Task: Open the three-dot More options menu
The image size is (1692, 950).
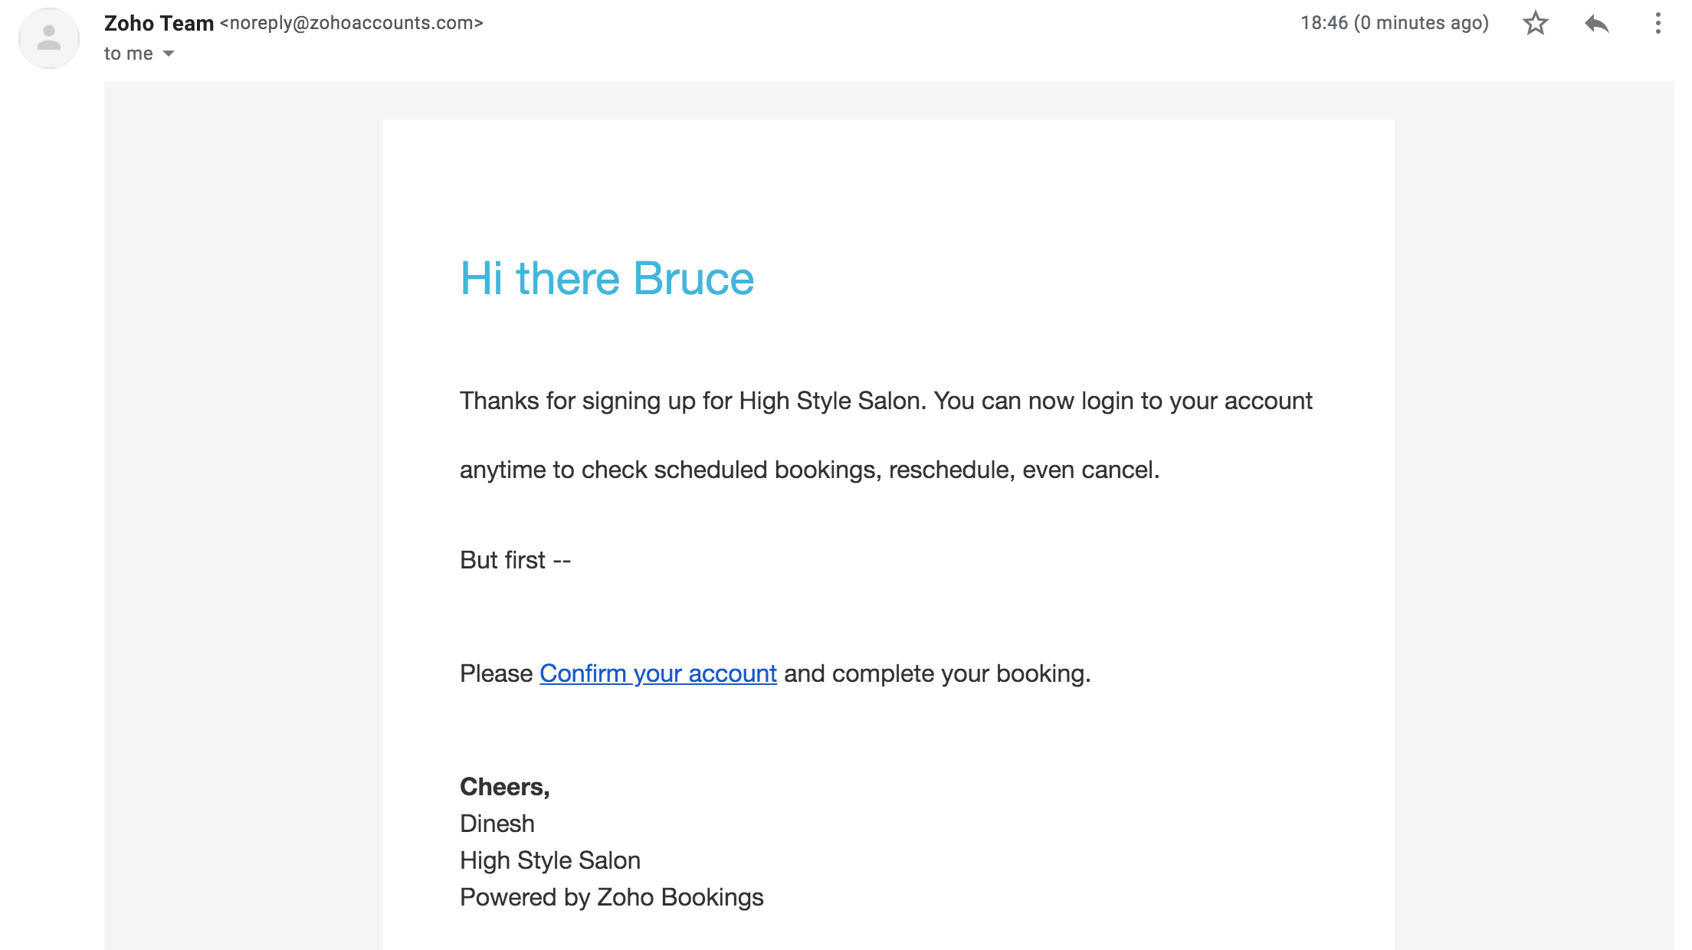Action: click(x=1658, y=23)
